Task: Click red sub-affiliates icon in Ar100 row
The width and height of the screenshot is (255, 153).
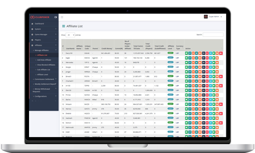Action: 221,86
